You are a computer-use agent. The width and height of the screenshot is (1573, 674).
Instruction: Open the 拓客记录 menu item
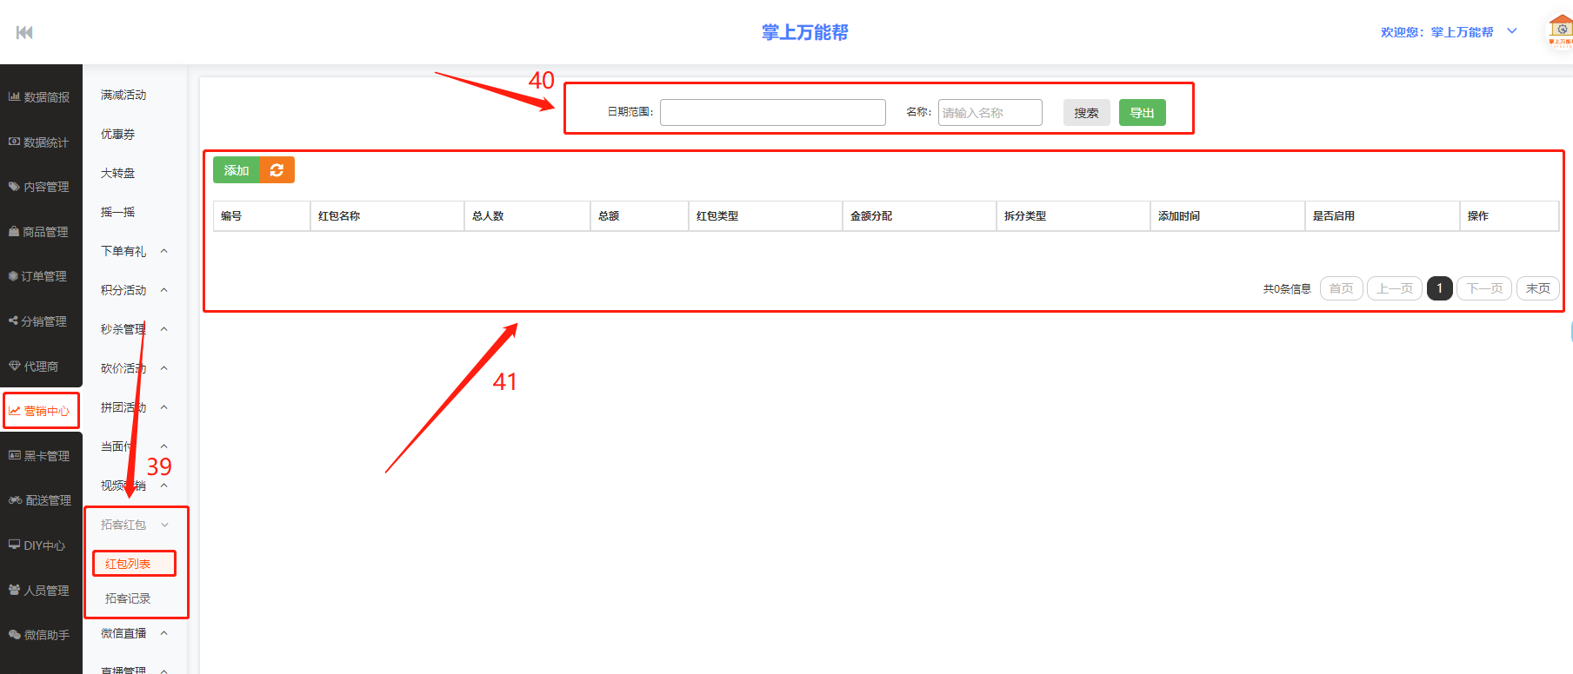click(128, 598)
